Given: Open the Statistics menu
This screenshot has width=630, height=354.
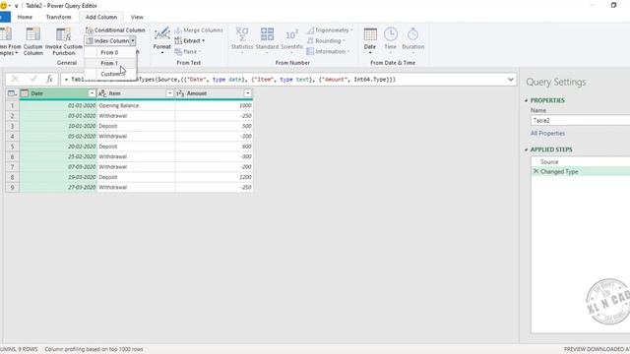Looking at the screenshot, I should click(x=242, y=40).
